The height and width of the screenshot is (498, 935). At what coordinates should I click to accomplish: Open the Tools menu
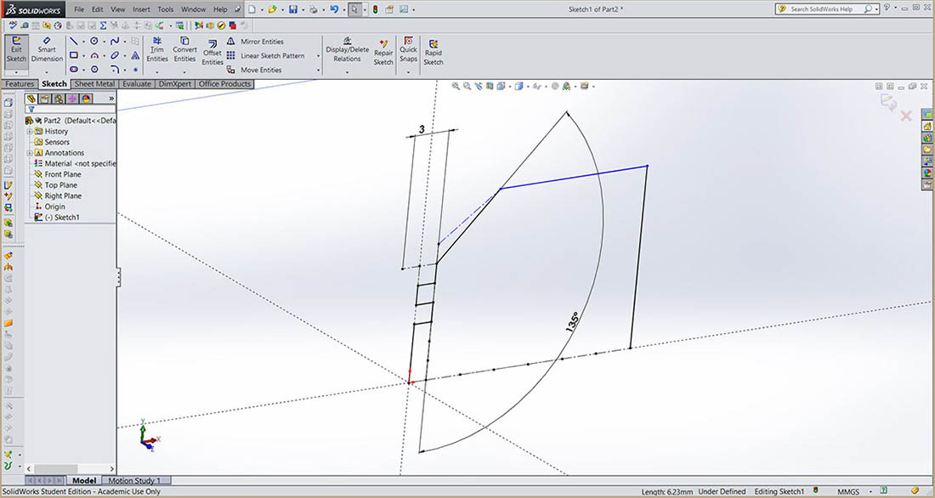coord(166,9)
